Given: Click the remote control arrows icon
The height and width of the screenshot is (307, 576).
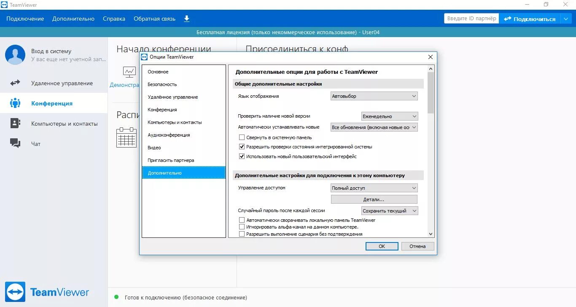Looking at the screenshot, I should [x=15, y=83].
